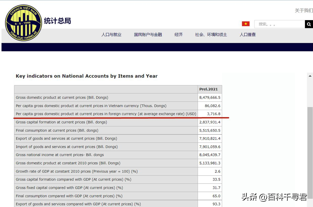Click the underlined per capita GDP USD row
This screenshot has width=313, height=207.
pyautogui.click(x=106, y=114)
